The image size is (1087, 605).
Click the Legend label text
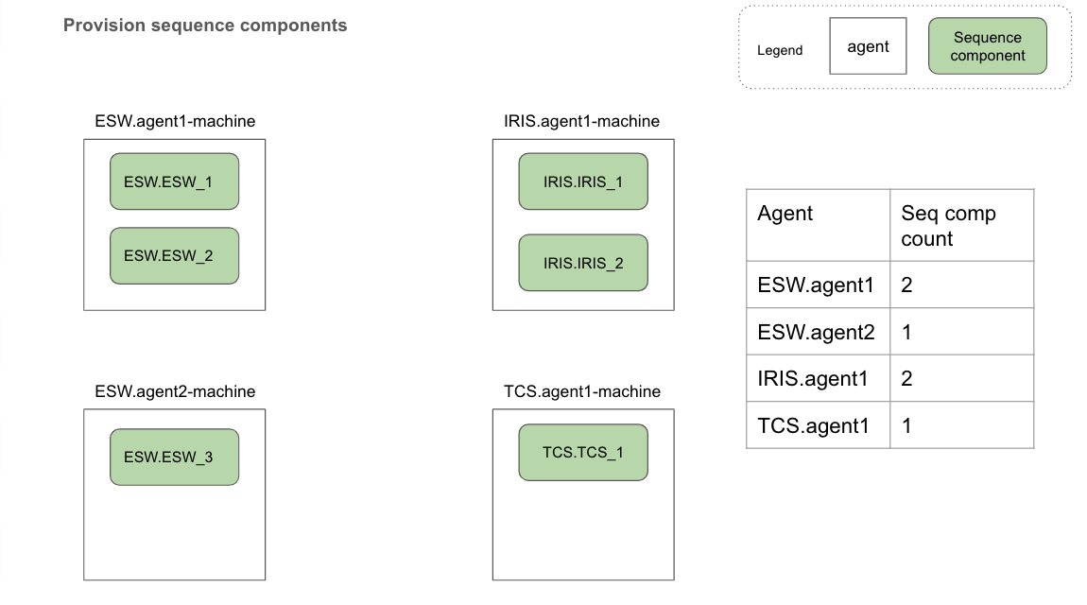(780, 51)
